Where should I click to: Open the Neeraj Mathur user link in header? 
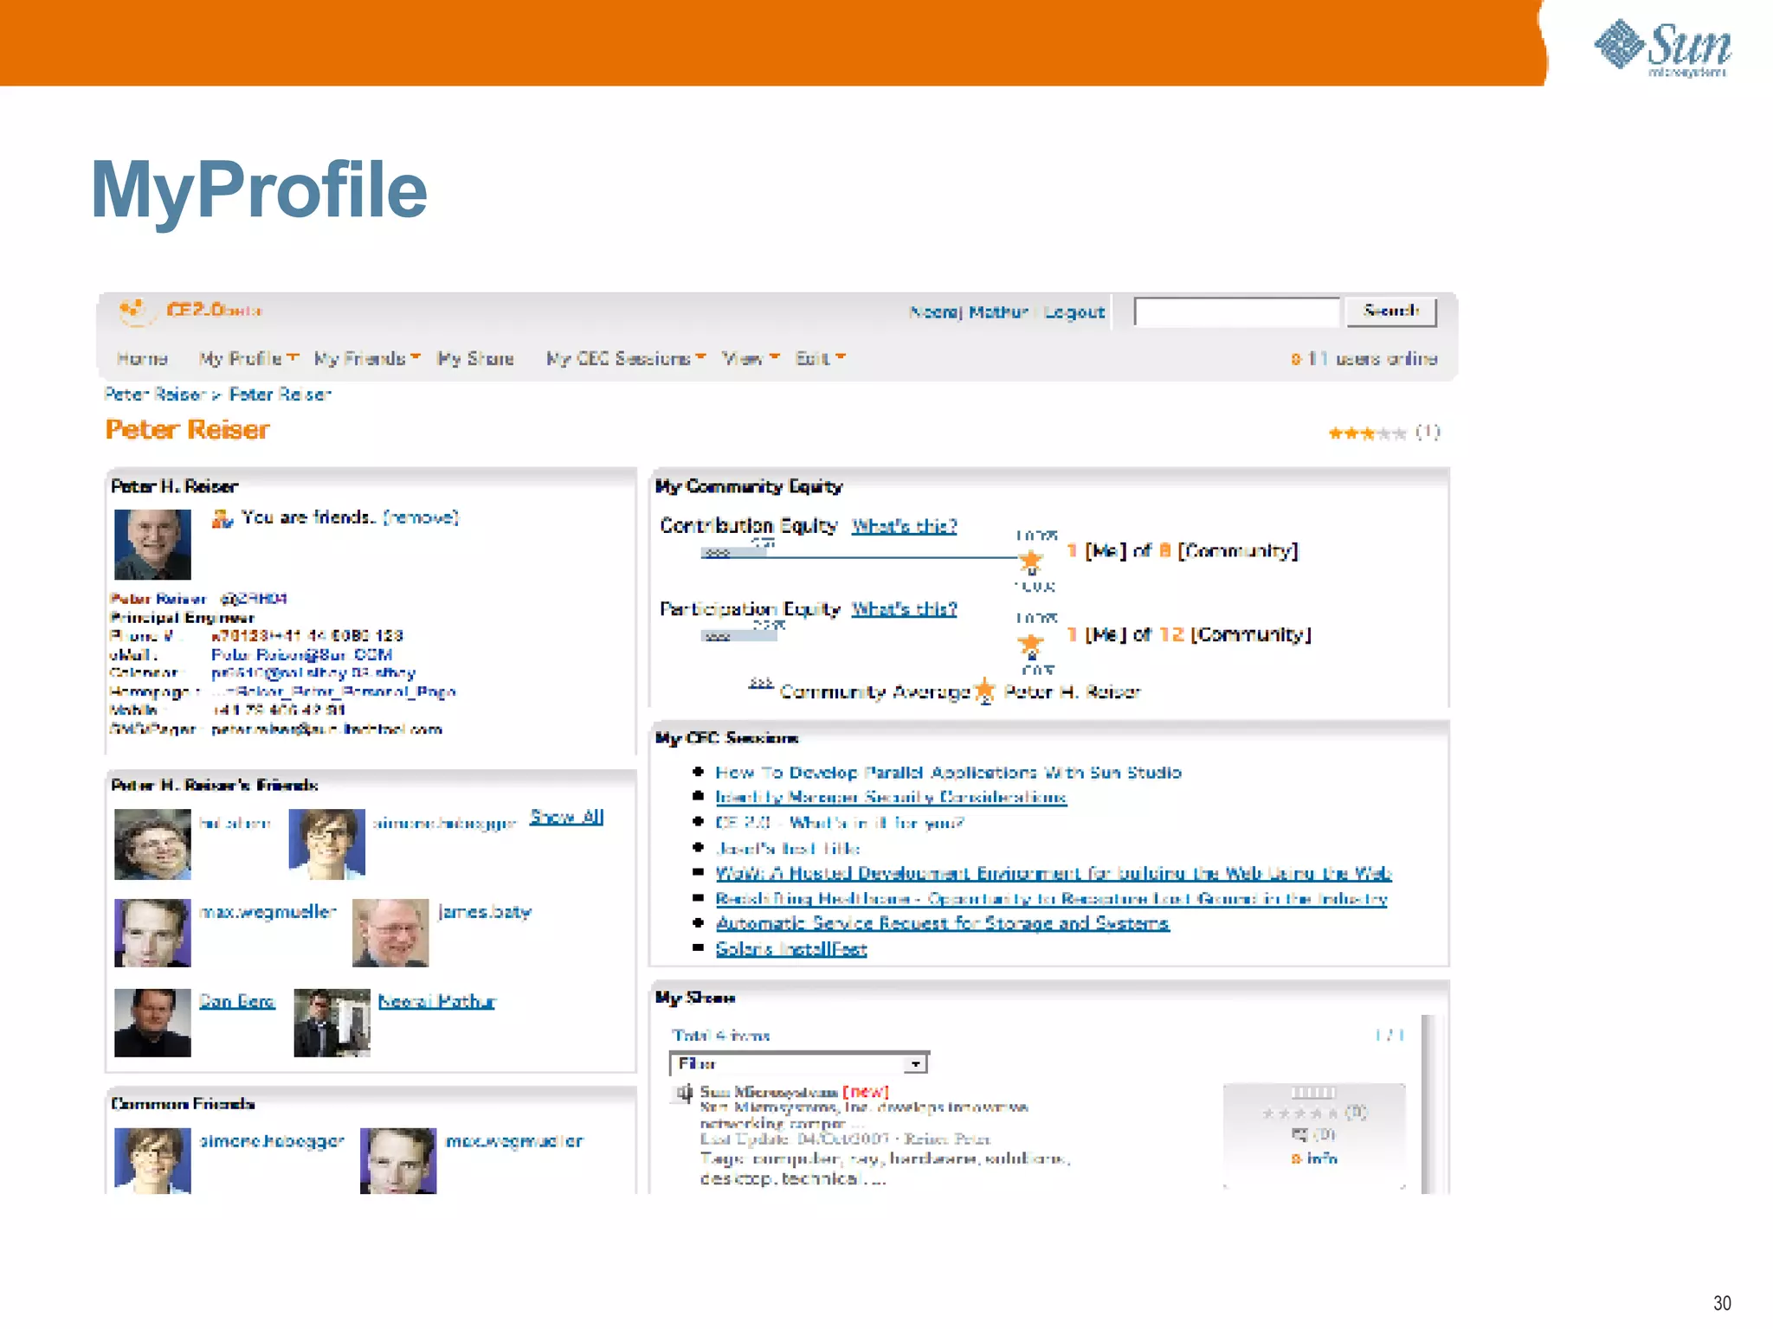969,312
